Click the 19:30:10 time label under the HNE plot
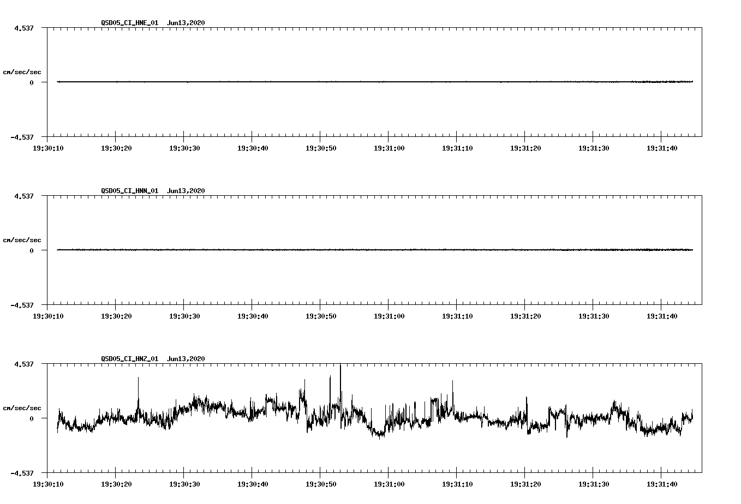This screenshot has width=741, height=504. (x=48, y=148)
